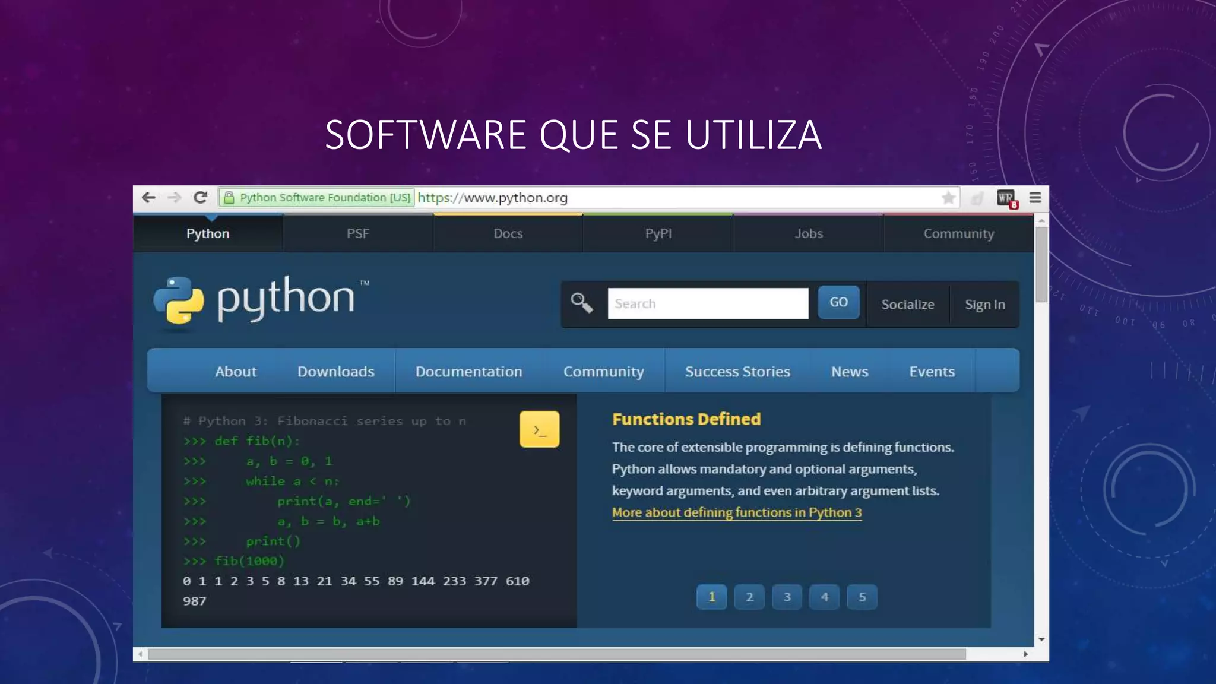Click the vertical scrollbar down arrow
1216x684 pixels.
coord(1041,639)
